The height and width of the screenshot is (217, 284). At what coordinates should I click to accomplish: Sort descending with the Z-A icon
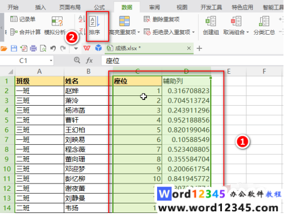point(81,31)
